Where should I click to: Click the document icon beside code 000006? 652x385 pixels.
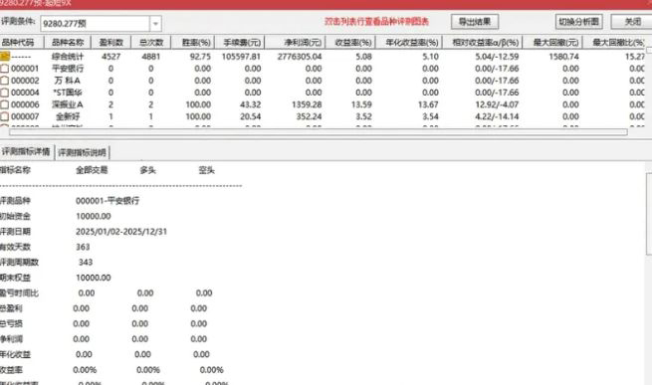[5, 104]
